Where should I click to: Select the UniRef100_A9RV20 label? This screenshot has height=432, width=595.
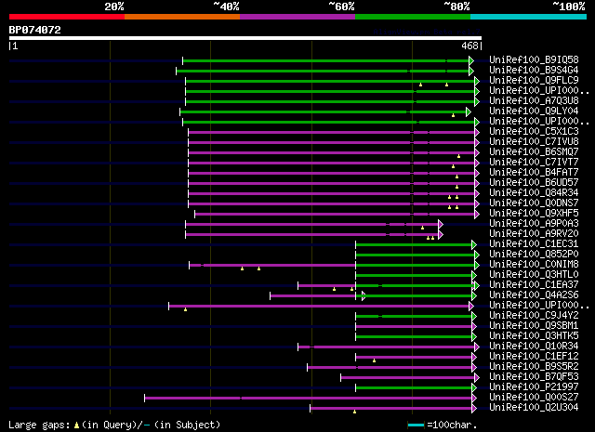pyautogui.click(x=534, y=234)
